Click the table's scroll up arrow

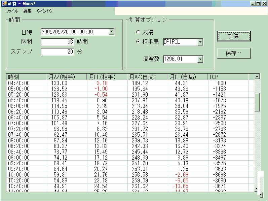257,77
